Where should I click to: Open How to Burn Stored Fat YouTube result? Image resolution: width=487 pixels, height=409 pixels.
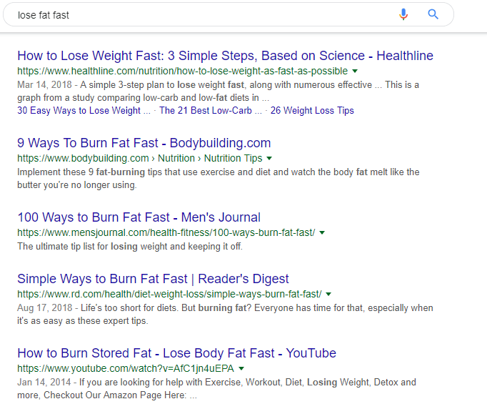click(x=176, y=353)
